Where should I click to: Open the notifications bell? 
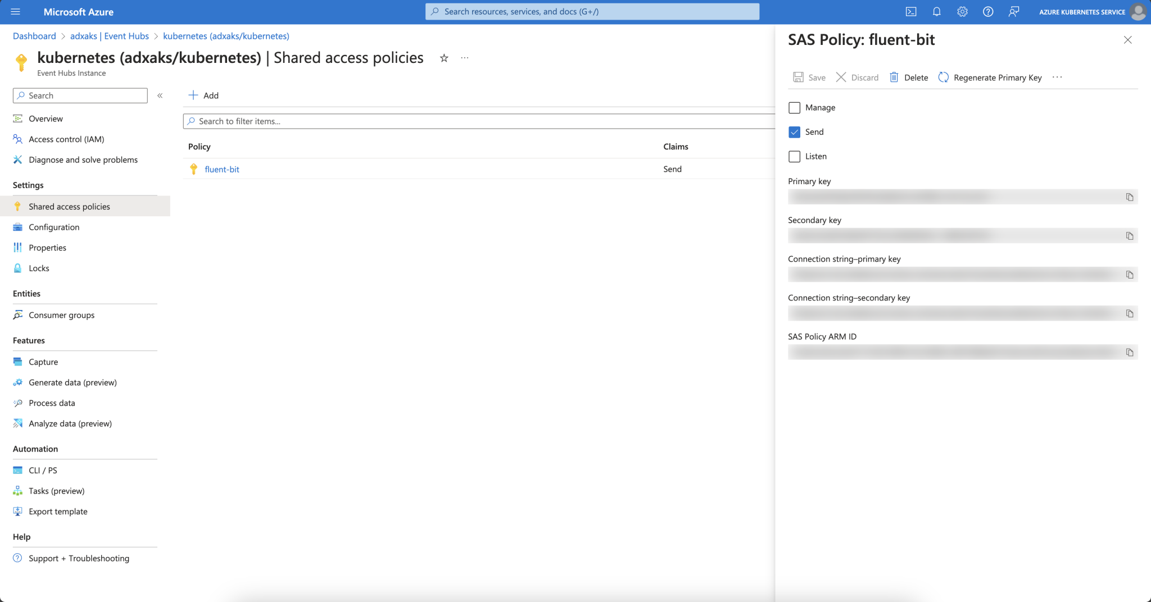[936, 11]
